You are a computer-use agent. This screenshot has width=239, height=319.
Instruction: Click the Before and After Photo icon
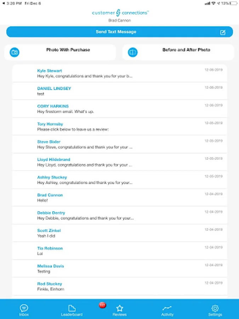(x=132, y=52)
